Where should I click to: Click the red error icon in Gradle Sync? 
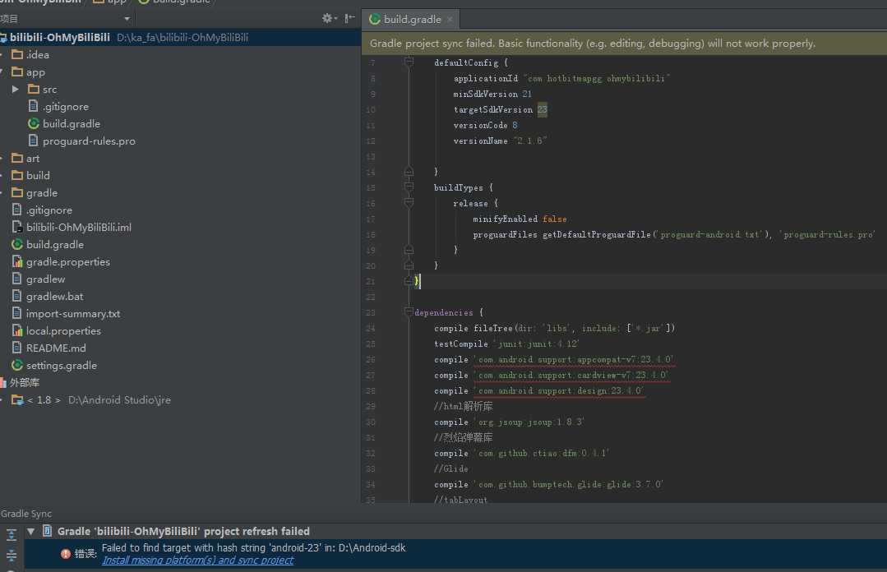[66, 554]
